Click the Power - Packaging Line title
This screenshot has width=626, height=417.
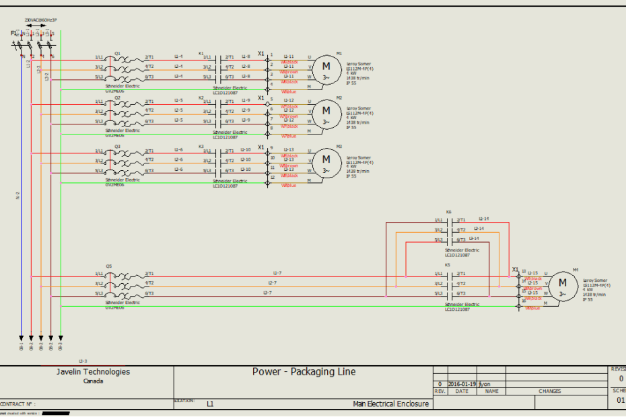point(300,371)
